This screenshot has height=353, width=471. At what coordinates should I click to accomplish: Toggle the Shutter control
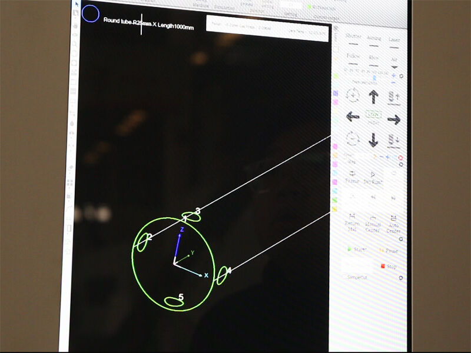pos(353,39)
